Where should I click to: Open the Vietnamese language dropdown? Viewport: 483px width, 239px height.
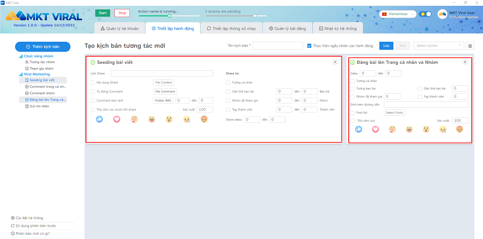(x=398, y=14)
